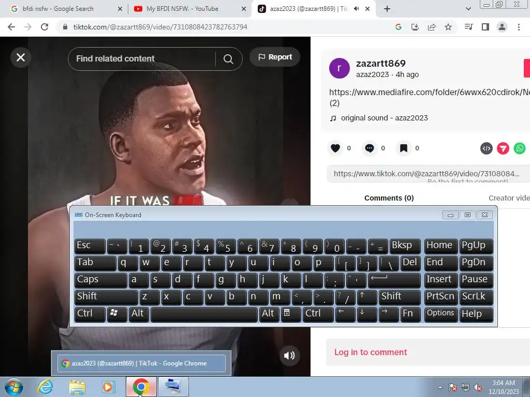Viewport: 530px width, 397px height.
Task: Like the video with the heart icon
Action: (335, 148)
